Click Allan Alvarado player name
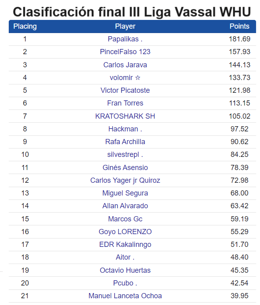 tap(125, 206)
